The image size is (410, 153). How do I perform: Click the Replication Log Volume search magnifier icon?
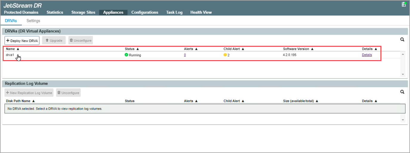coord(402,92)
